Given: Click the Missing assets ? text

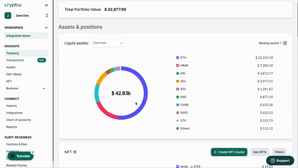Looking at the screenshot, I should 270,43.
